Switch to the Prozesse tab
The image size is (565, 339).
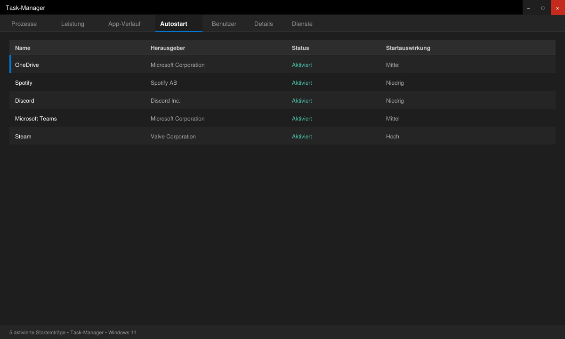coord(24,24)
